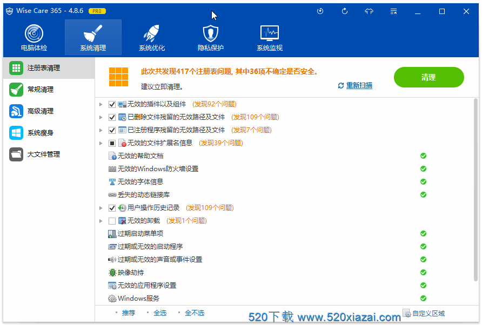Click the 全不选 deselect-all link
This screenshot has height=325, width=482.
[195, 313]
